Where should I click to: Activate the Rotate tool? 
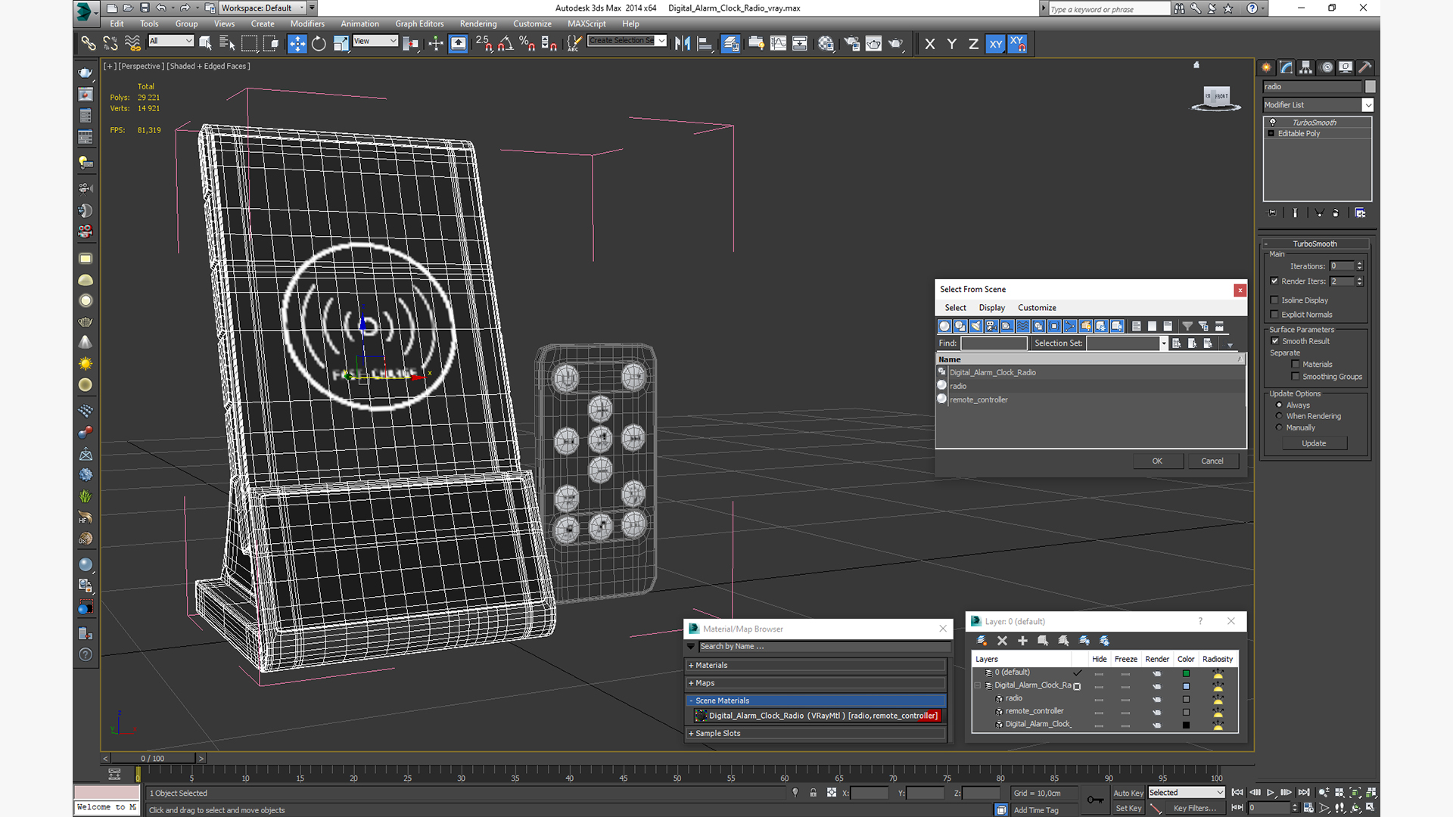(319, 44)
